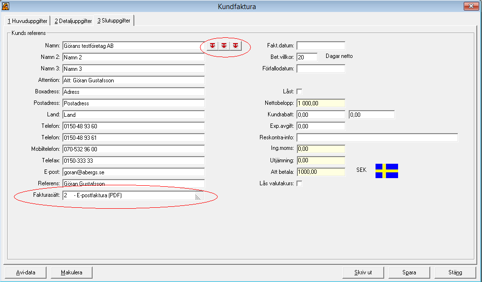Click the Att betala field
Viewport: 482px width, 282px height.
tap(321, 172)
